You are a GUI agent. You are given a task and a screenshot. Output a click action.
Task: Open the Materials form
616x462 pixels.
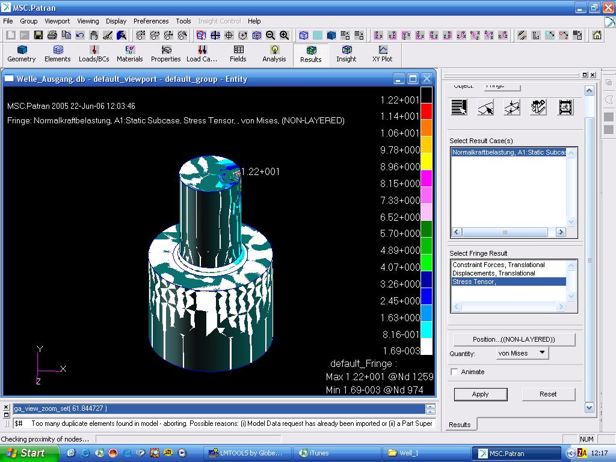(130, 54)
